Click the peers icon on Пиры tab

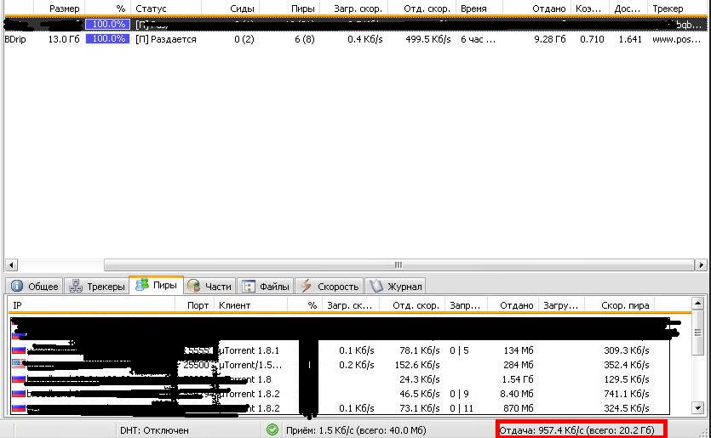click(x=142, y=284)
